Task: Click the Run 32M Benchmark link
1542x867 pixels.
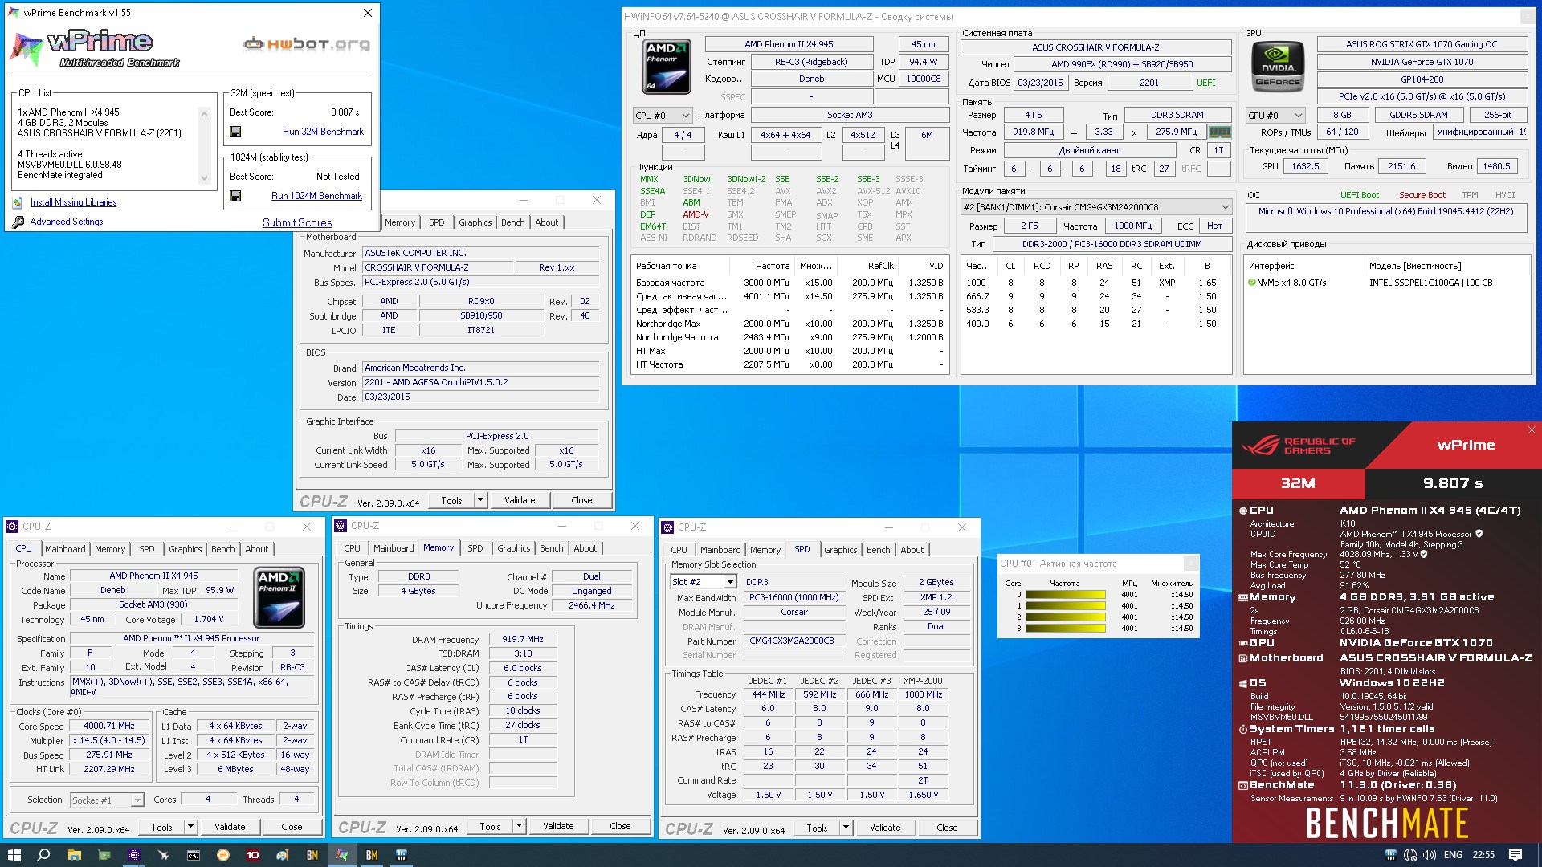Action: pos(323,132)
